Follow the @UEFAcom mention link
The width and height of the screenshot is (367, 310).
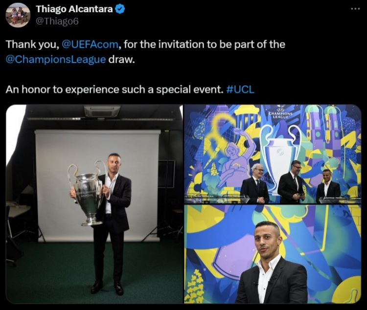[90, 44]
